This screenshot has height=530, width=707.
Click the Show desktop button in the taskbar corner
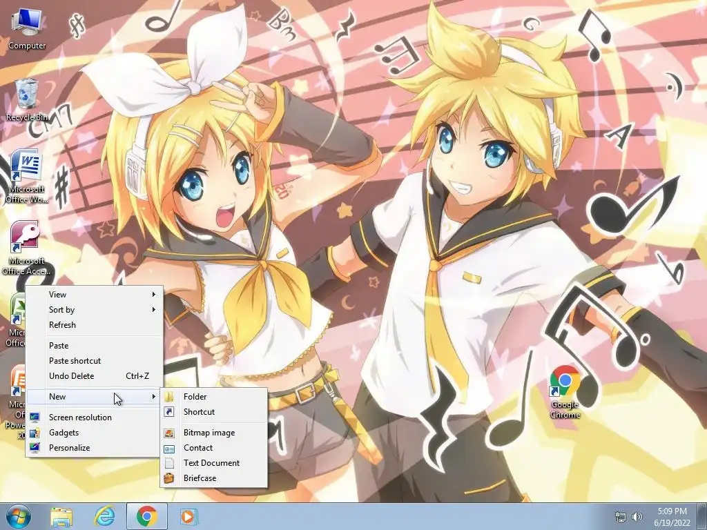[703, 516]
